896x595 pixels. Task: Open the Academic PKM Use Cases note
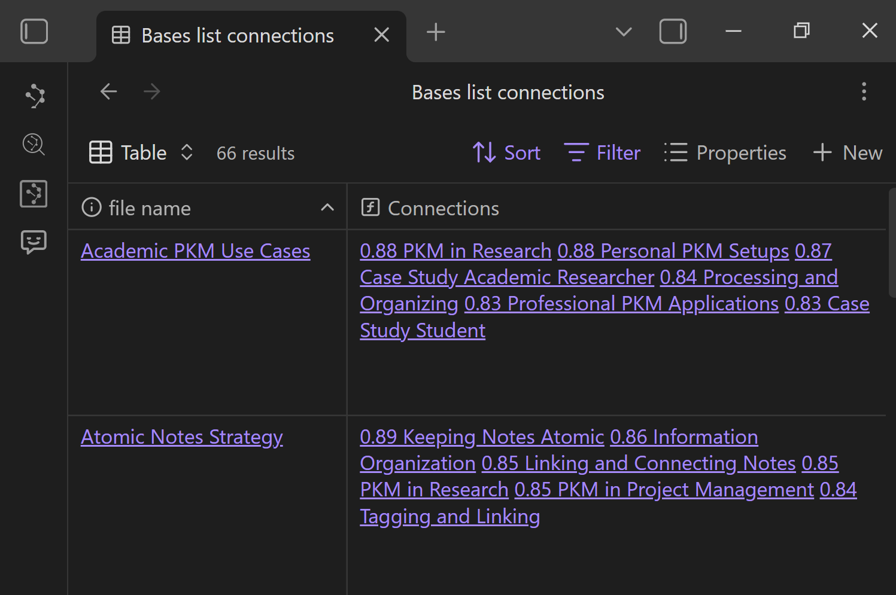[195, 251]
